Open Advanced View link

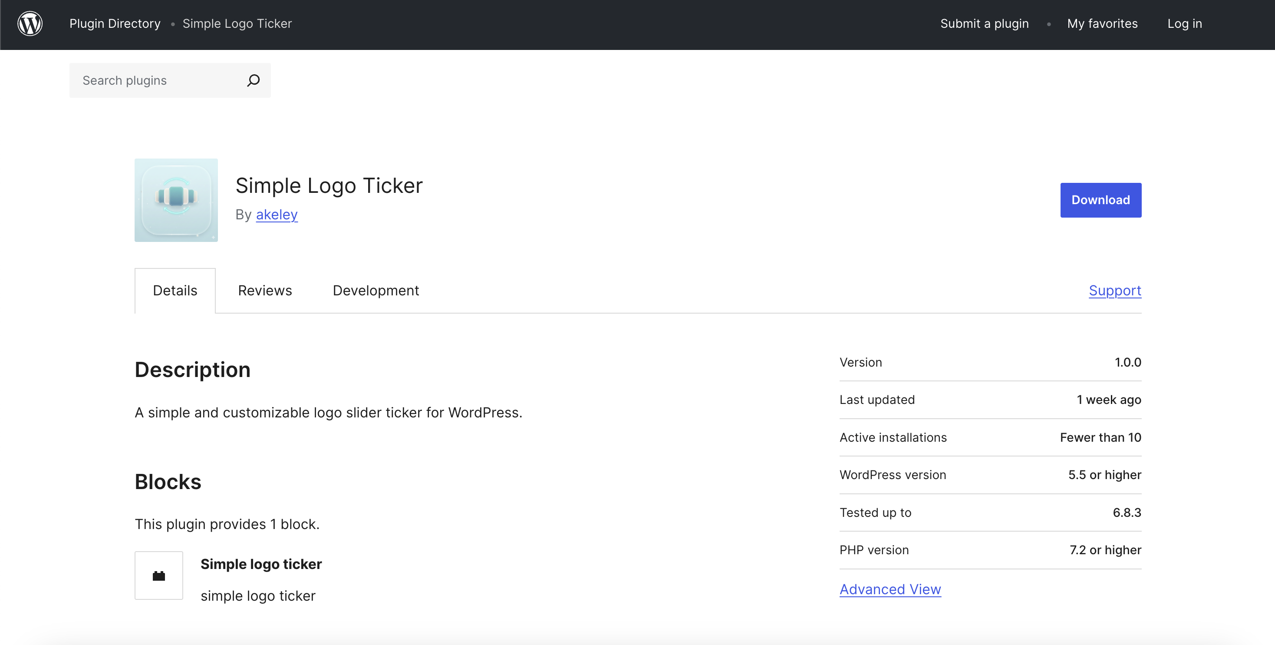890,589
